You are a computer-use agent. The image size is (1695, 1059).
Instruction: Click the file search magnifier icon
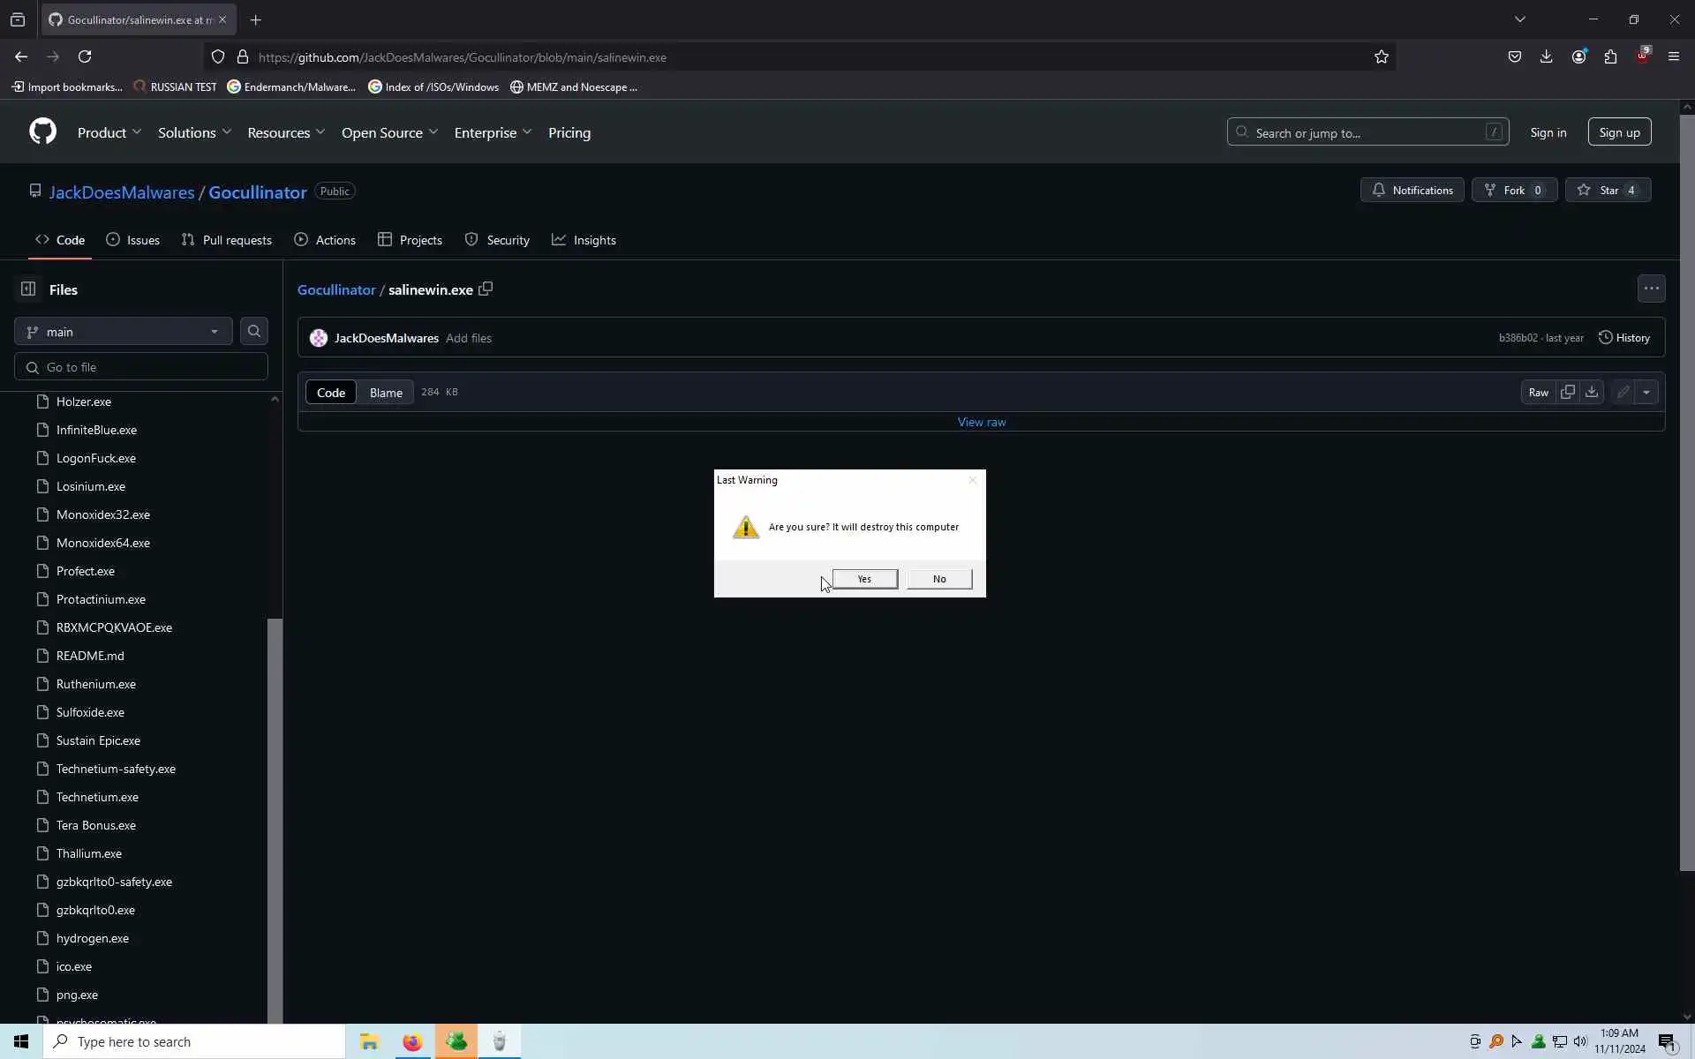(x=254, y=331)
